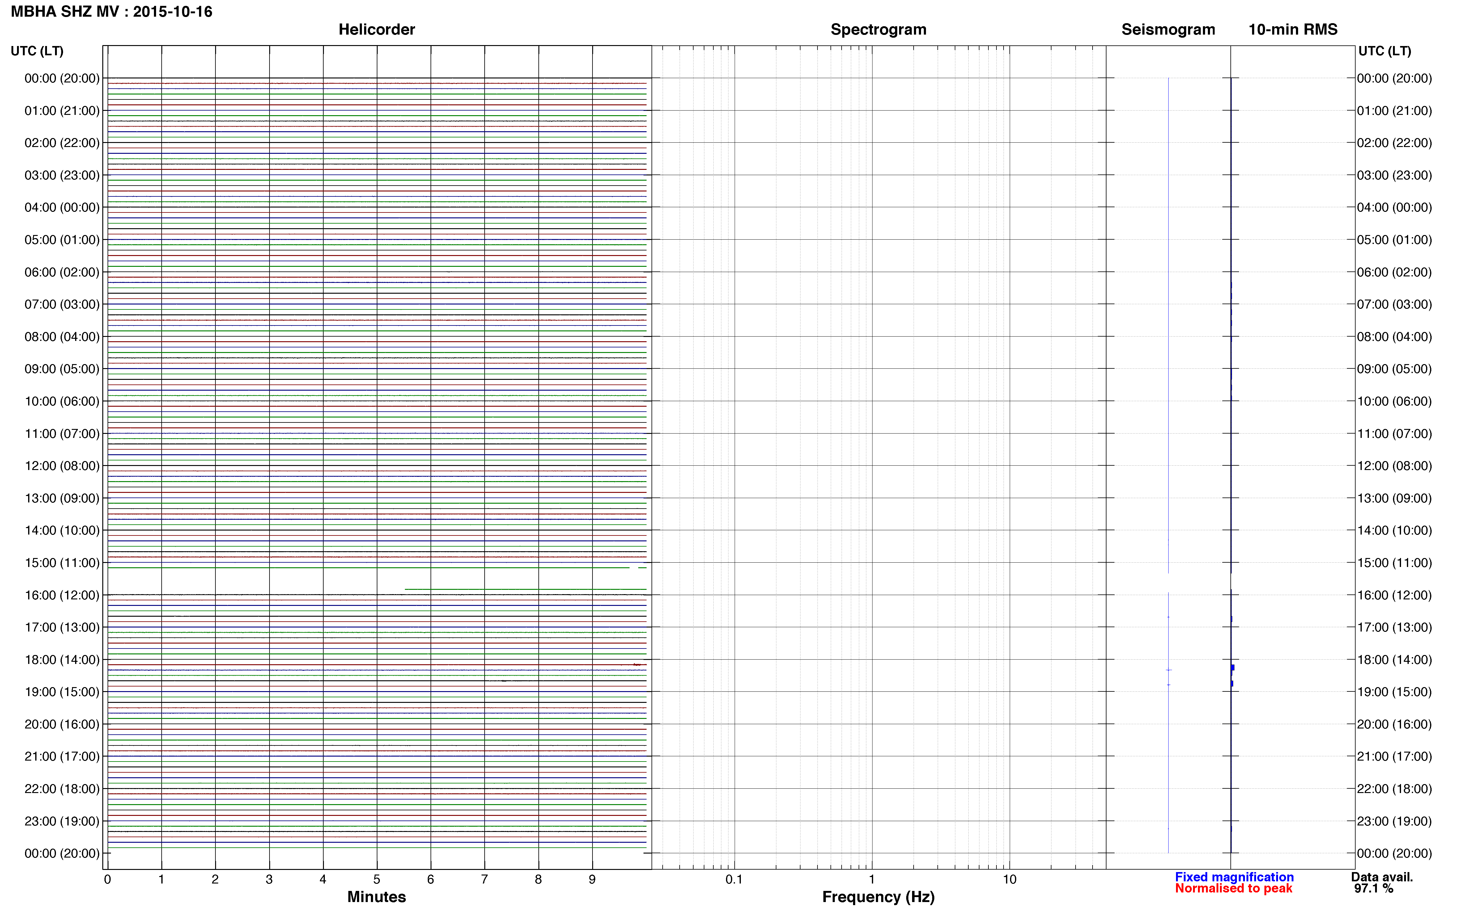Click the 0.1 frequency tick label
The image size is (1465, 915).
click(734, 879)
